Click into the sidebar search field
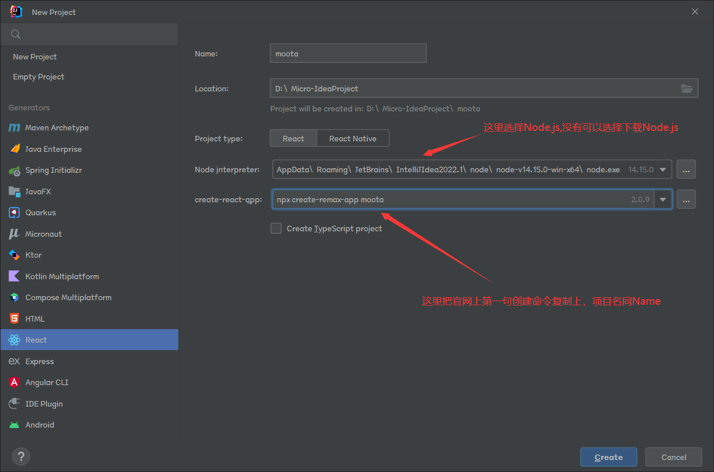Viewport: 714px width, 472px height. (x=89, y=34)
